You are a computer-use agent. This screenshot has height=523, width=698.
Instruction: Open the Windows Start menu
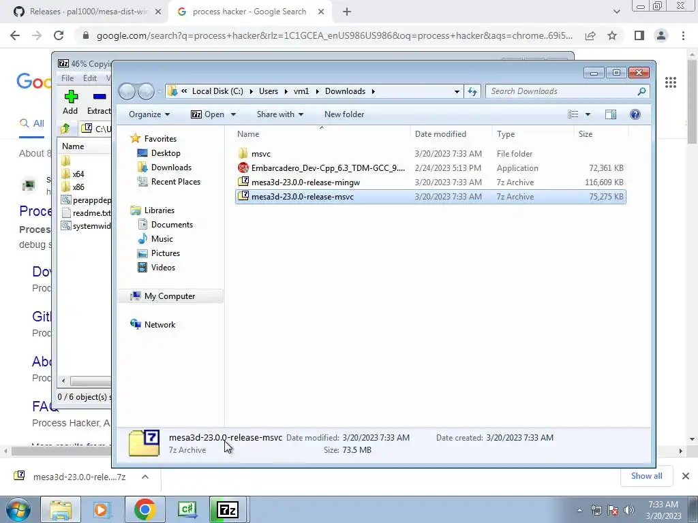coord(18,510)
